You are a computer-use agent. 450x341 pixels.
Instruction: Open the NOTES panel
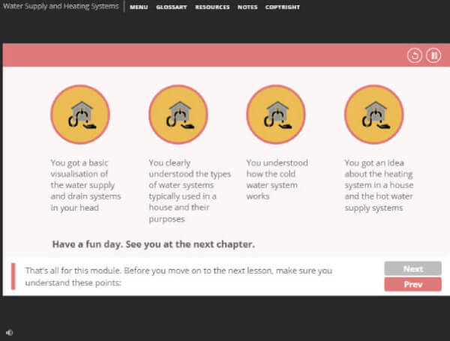247,7
